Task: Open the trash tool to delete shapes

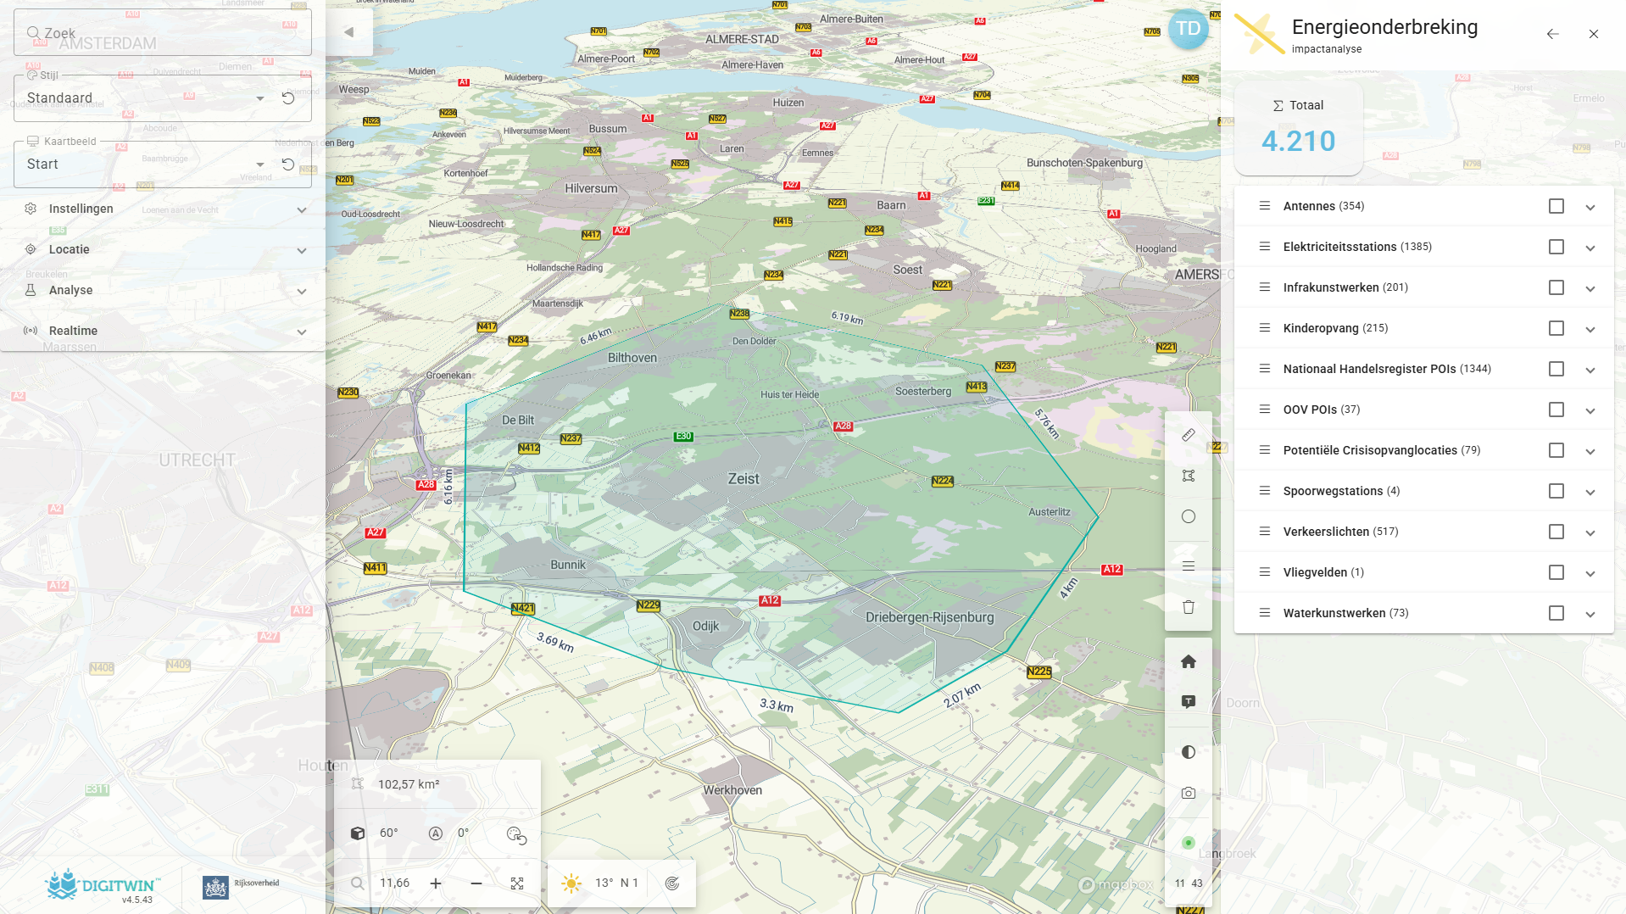Action: [x=1189, y=607]
